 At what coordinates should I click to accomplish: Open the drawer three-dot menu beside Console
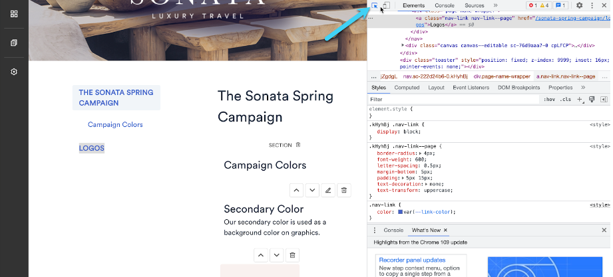pyautogui.click(x=375, y=231)
